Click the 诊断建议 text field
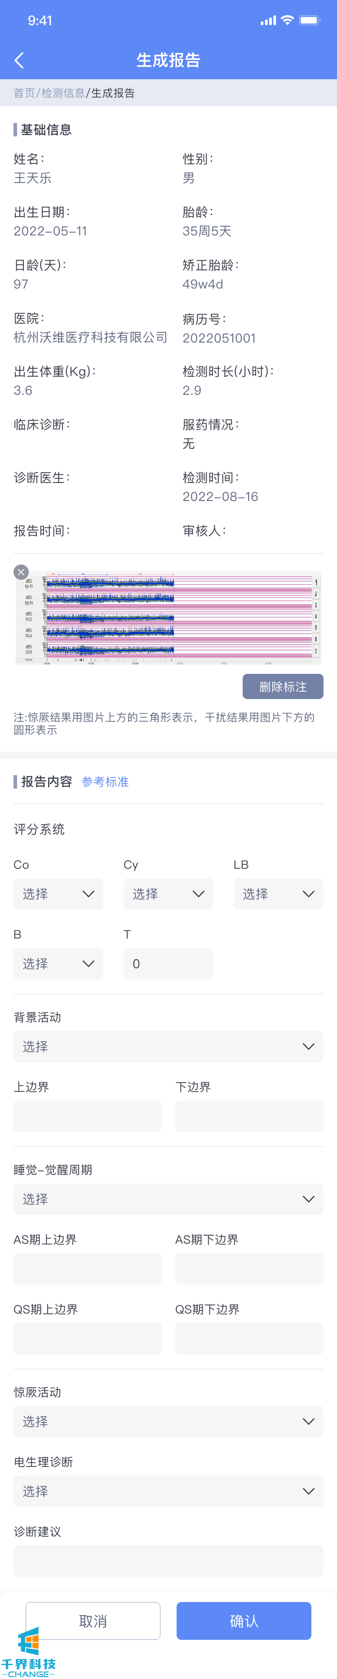Viewport: 337px width, 1679px height. pos(168,1560)
